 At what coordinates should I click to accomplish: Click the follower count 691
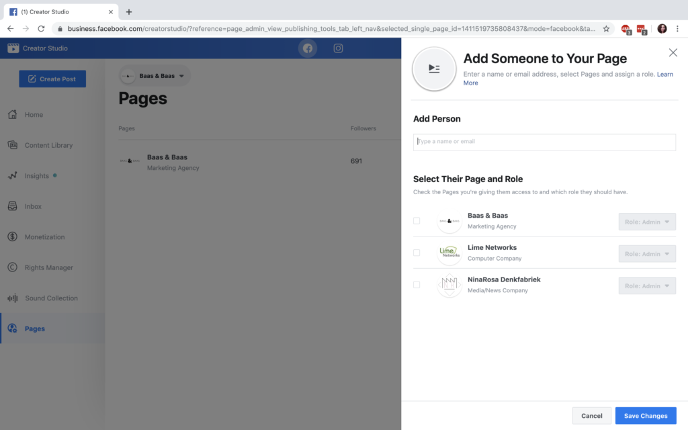(x=356, y=161)
